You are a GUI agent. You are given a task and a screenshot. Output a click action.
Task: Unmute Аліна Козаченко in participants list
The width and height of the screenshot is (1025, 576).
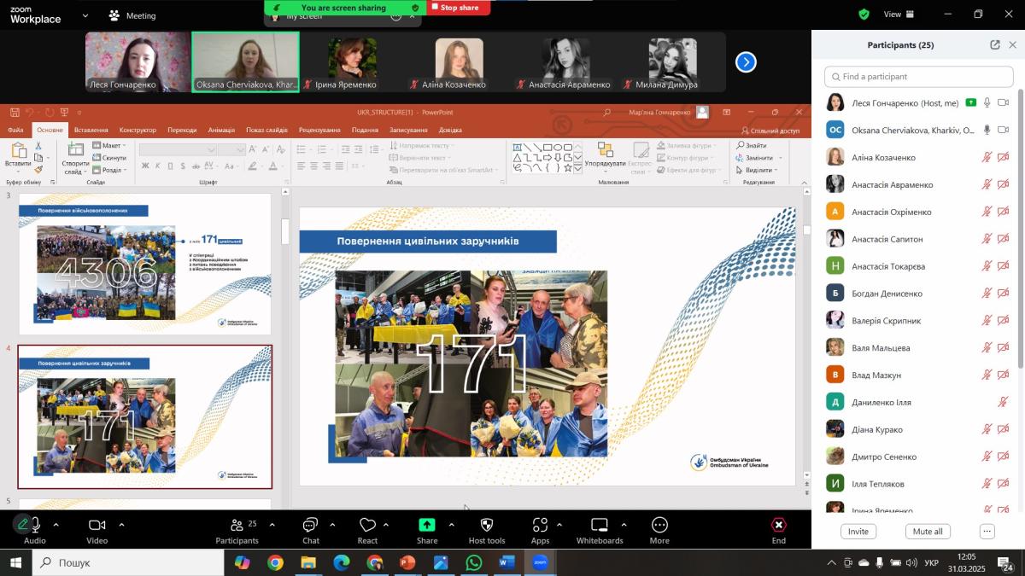pyautogui.click(x=987, y=158)
